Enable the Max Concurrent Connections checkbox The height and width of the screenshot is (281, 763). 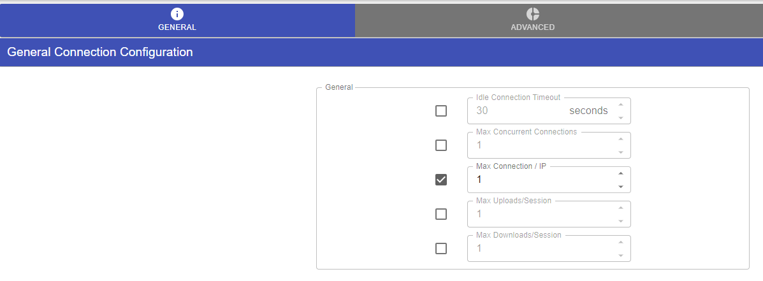pyautogui.click(x=441, y=145)
